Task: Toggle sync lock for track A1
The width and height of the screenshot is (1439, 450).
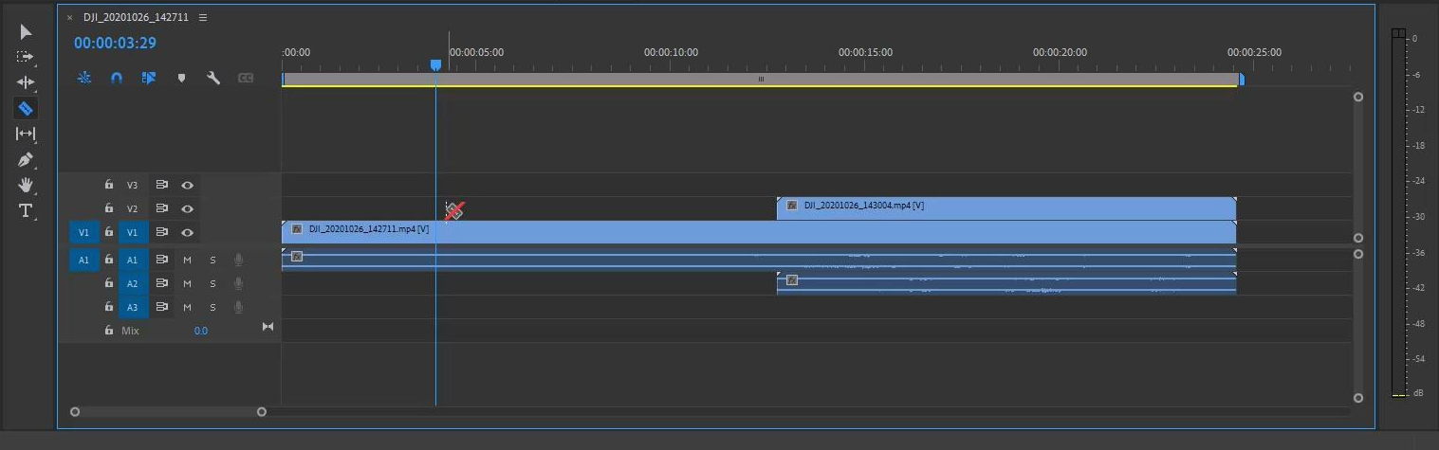Action: click(161, 260)
